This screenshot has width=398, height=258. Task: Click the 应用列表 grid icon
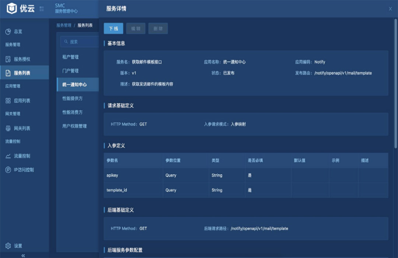point(8,101)
